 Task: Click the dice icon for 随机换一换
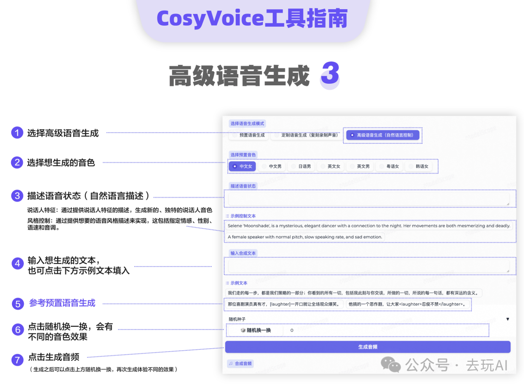click(243, 330)
